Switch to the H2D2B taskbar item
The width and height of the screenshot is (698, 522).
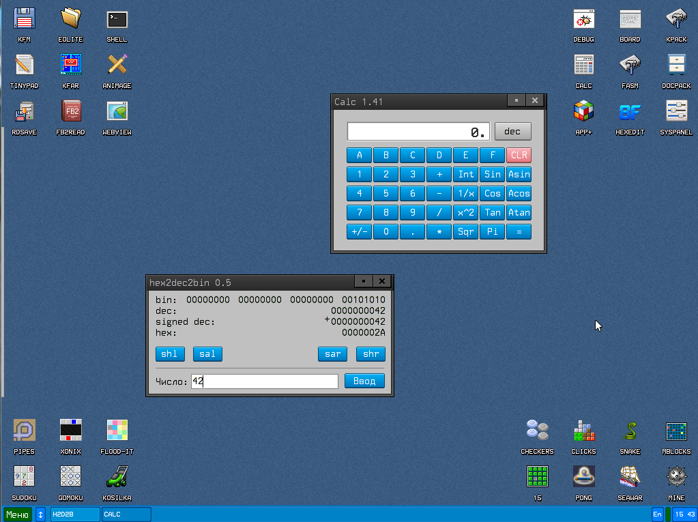[x=75, y=514]
